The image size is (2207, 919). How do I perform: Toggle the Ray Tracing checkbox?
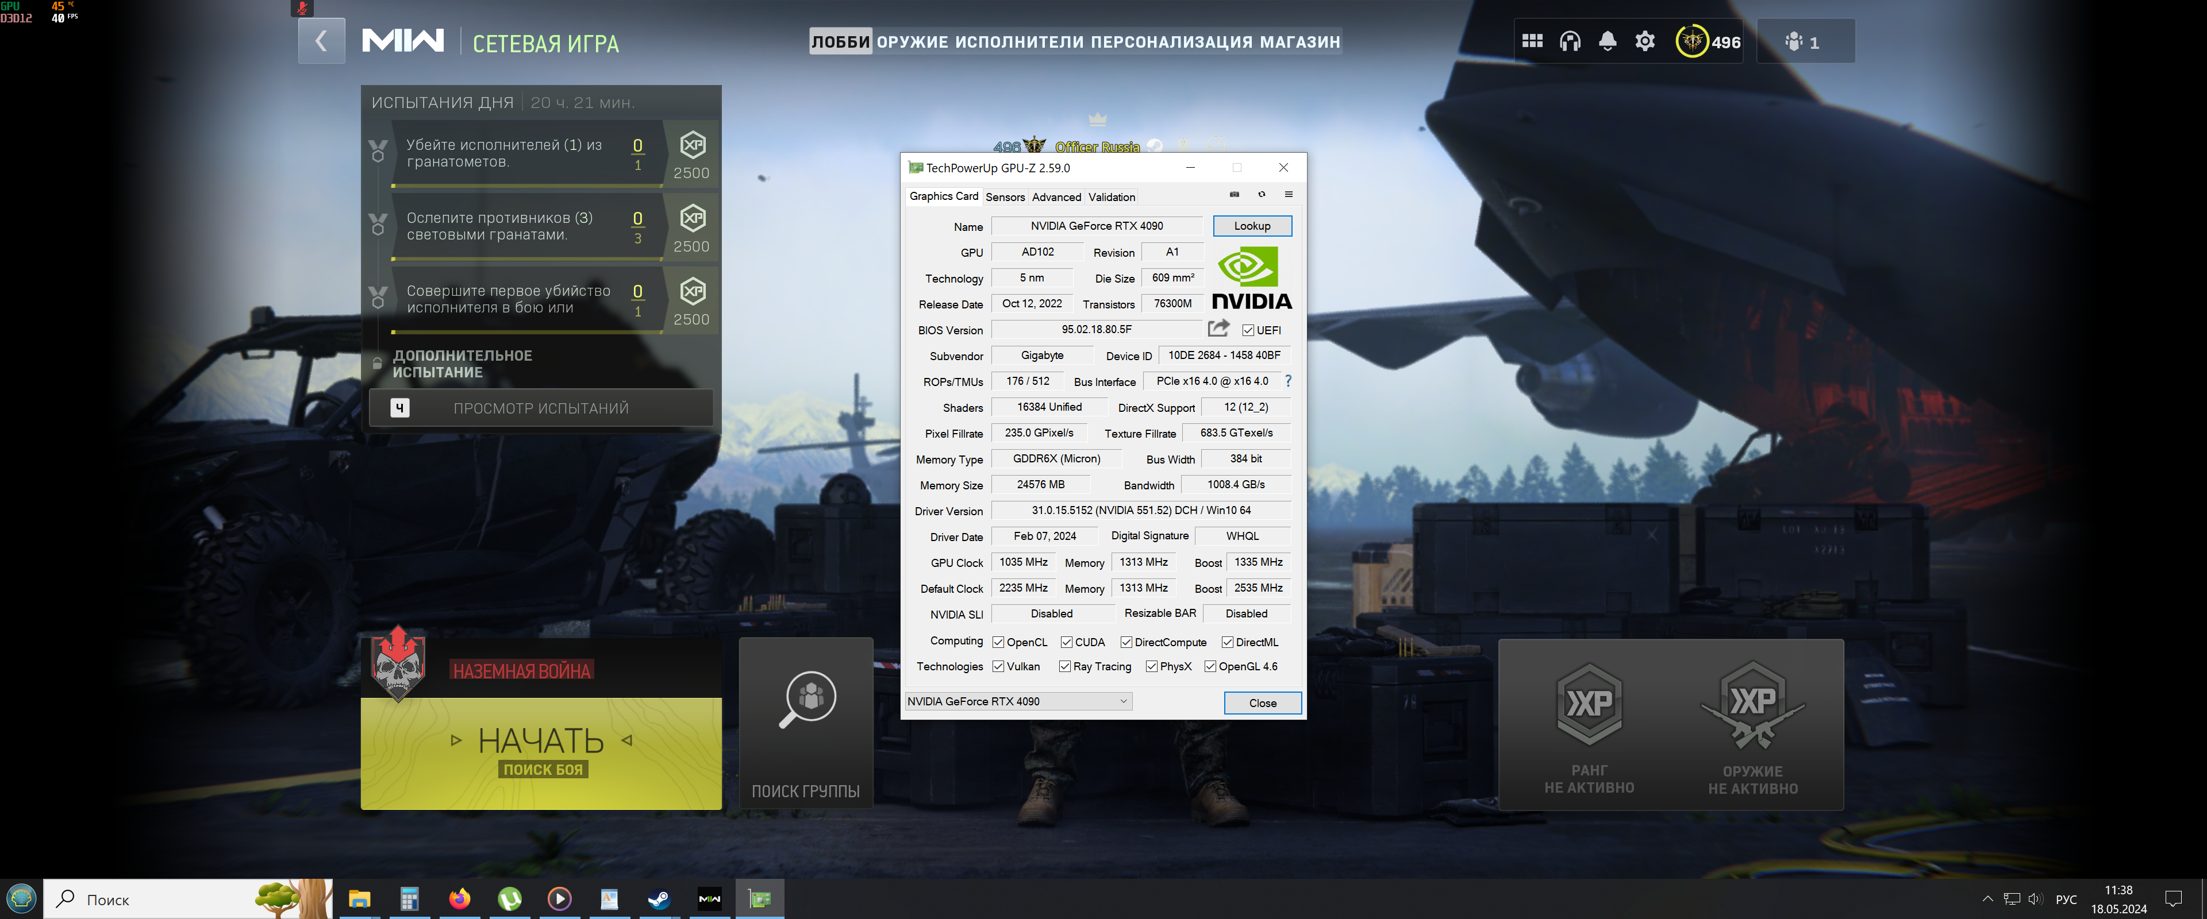1065,666
